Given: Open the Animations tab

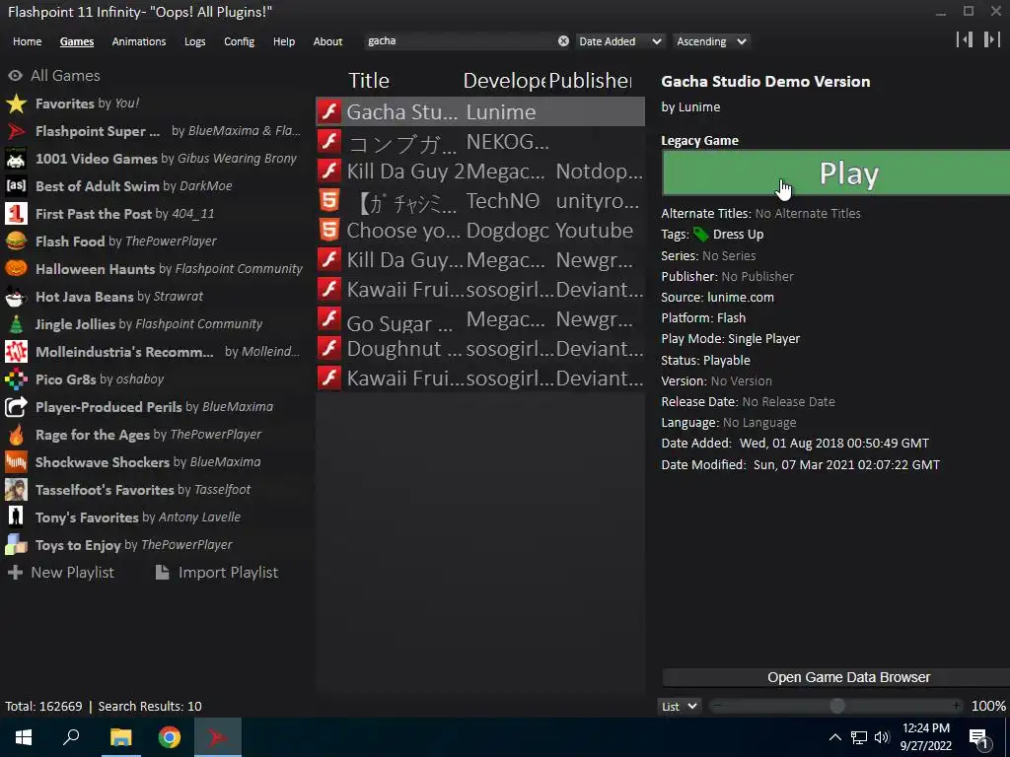Looking at the screenshot, I should tap(138, 41).
